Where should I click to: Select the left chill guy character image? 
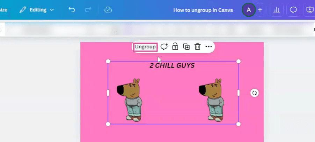tap(130, 100)
